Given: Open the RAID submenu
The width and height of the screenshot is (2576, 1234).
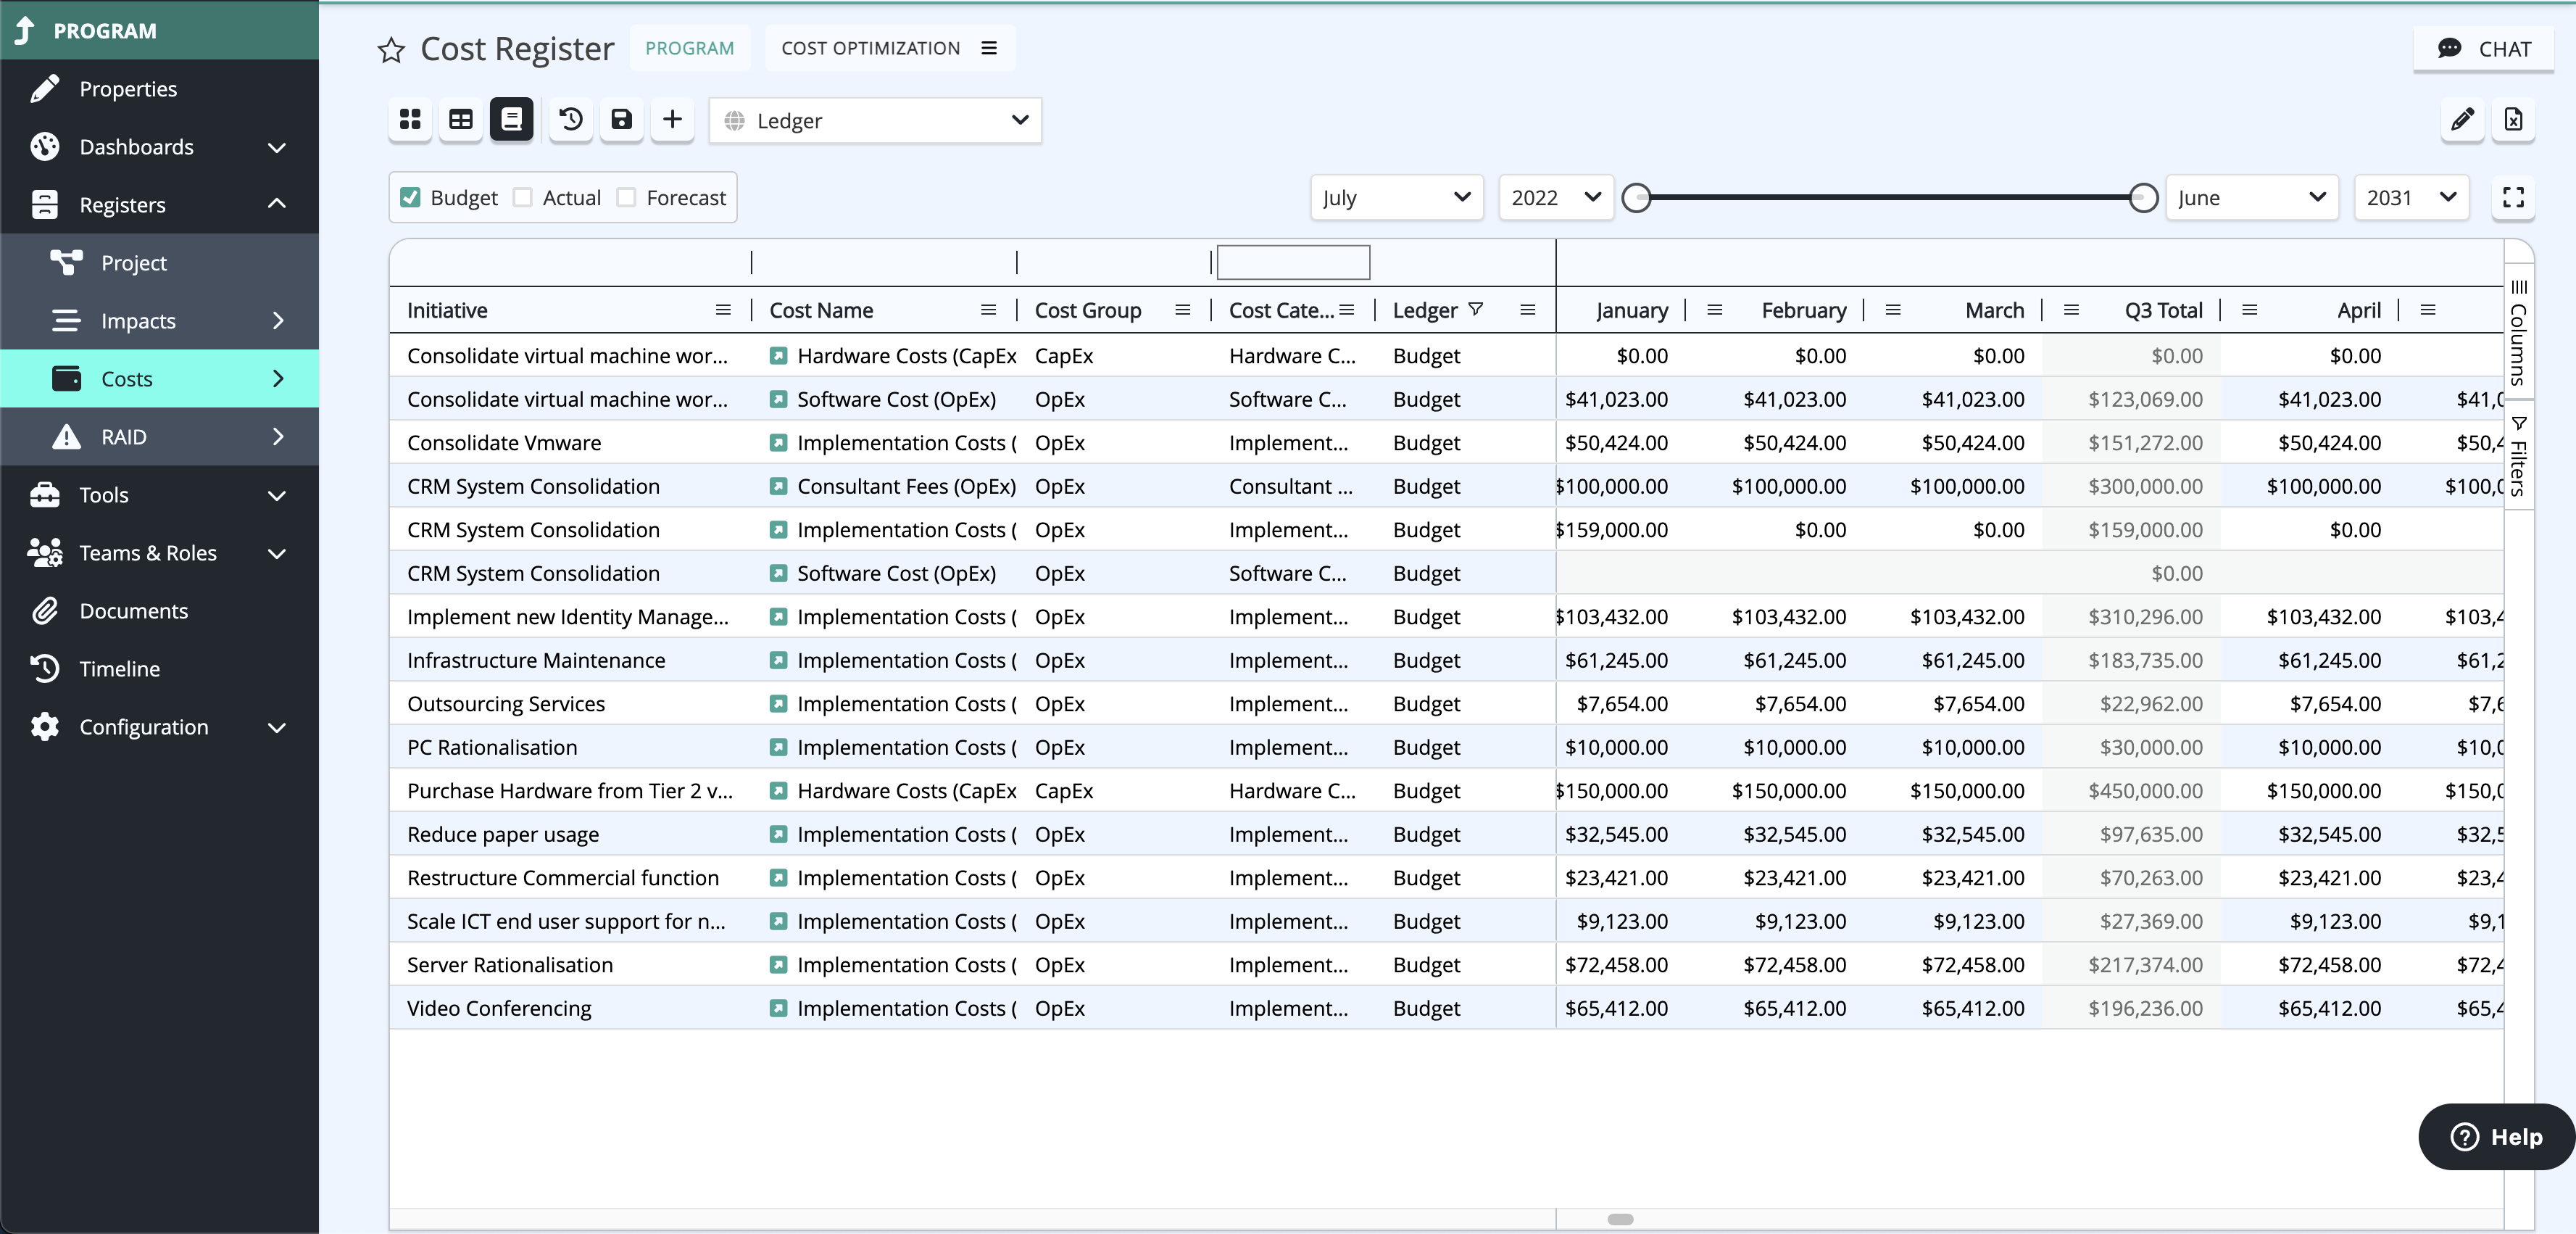Looking at the screenshot, I should coord(160,437).
